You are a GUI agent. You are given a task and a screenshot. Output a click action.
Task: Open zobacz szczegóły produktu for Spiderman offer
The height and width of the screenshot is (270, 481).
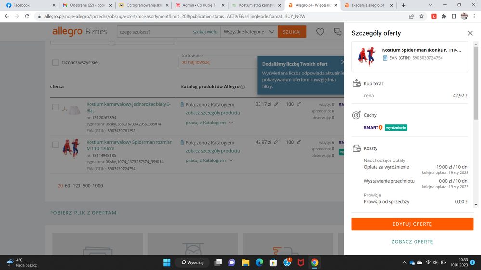(x=213, y=151)
